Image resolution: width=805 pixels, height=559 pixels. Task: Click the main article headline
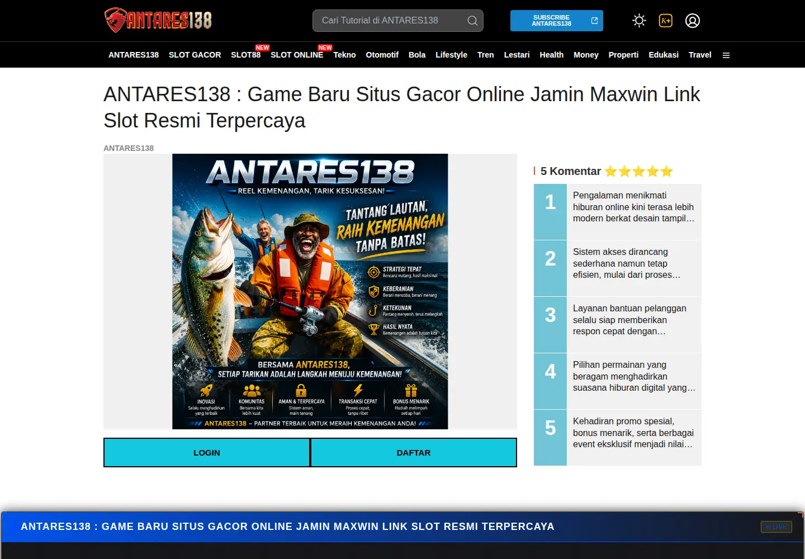click(x=401, y=107)
